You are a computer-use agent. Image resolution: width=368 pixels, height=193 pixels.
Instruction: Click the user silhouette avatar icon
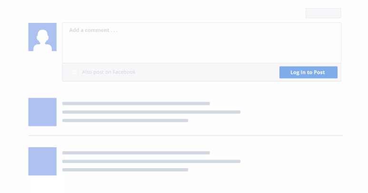pos(42,37)
